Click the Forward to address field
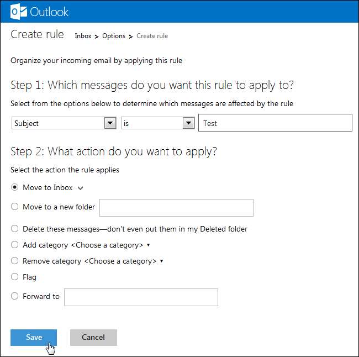Viewport: 359px width, 357px height. click(x=141, y=297)
